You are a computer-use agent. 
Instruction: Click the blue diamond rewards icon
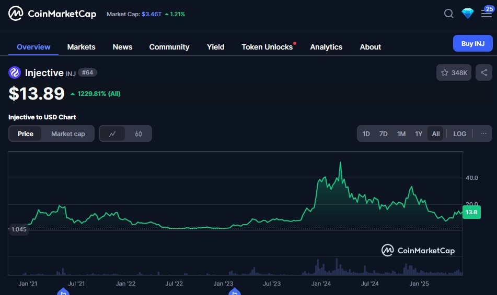[468, 13]
